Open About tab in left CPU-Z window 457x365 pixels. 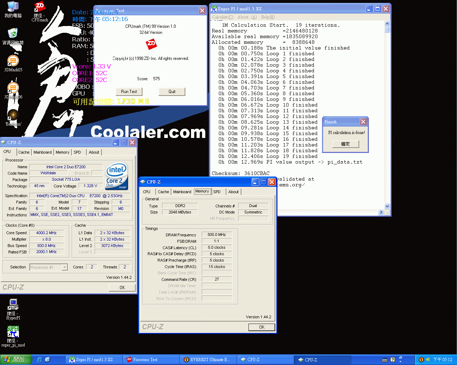pyautogui.click(x=94, y=152)
